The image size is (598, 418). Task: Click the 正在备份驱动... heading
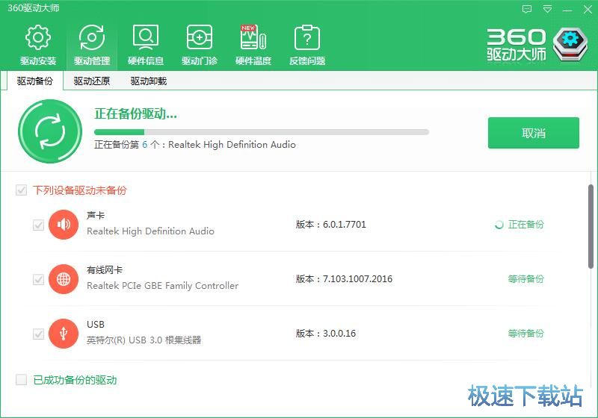click(x=136, y=113)
